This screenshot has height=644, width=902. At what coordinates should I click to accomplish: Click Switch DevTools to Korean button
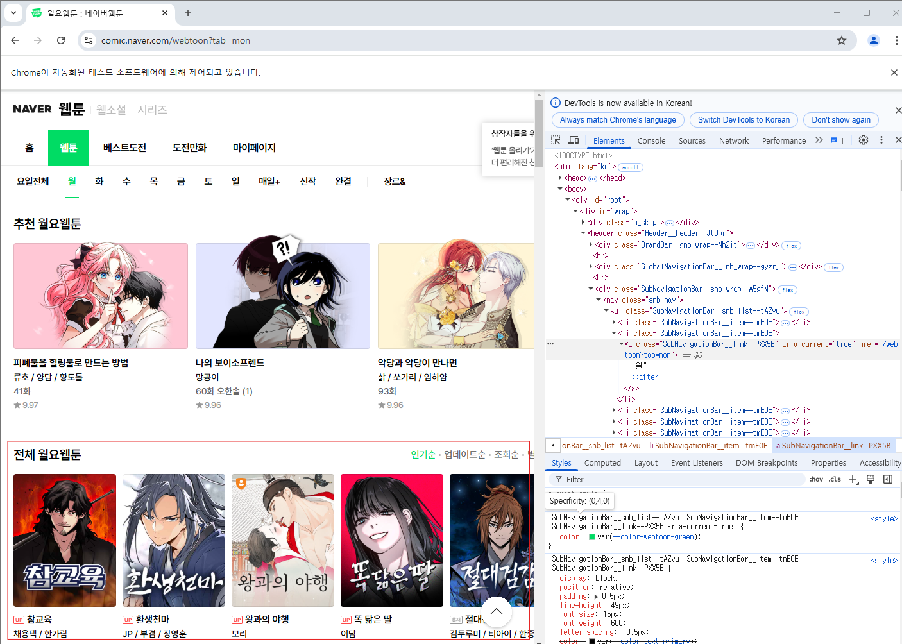744,120
